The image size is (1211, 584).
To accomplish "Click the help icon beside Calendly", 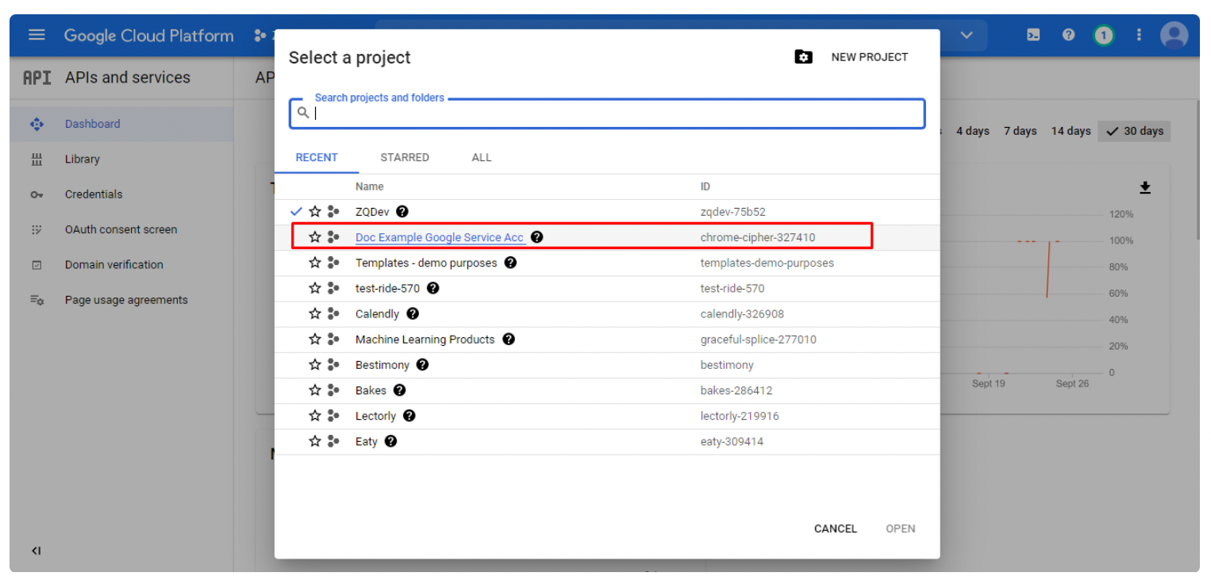I will (x=413, y=313).
